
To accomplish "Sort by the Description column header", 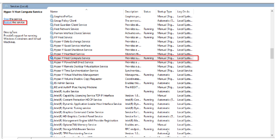I will click(133, 11).
